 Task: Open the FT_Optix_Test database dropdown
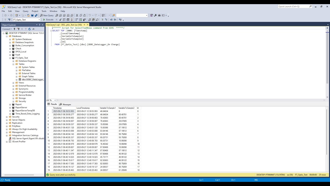[x=39, y=20]
